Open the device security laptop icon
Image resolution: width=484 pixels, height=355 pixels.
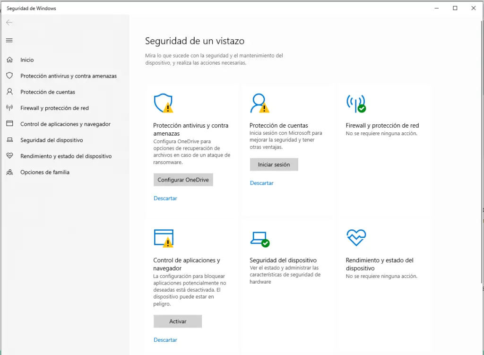(259, 238)
